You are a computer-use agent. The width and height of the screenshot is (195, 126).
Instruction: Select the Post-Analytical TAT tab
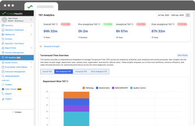(x=99, y=72)
